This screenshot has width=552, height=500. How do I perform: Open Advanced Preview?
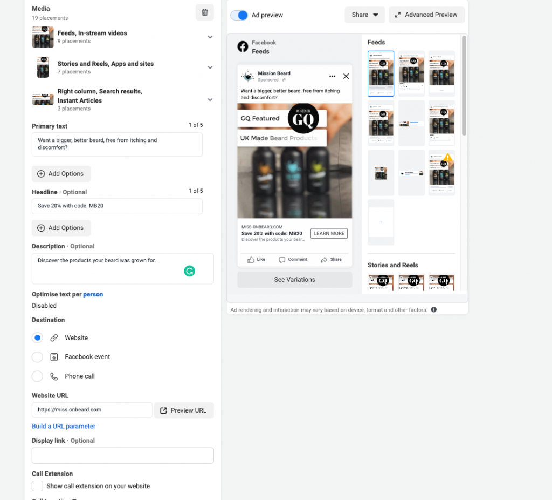pos(426,15)
